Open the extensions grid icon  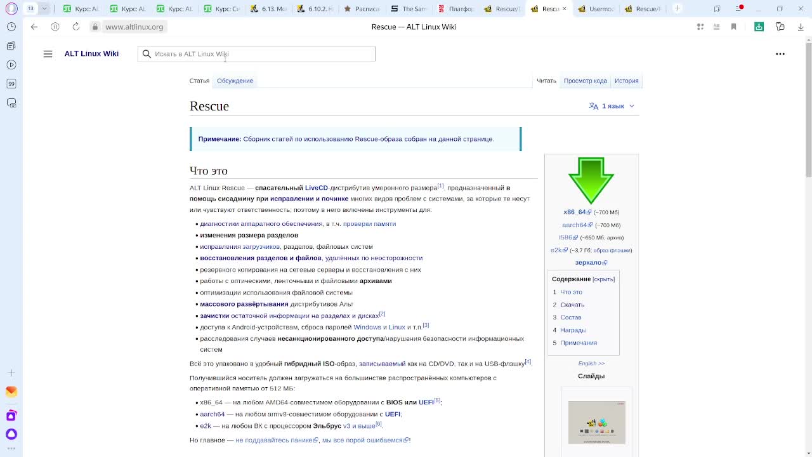point(700,27)
